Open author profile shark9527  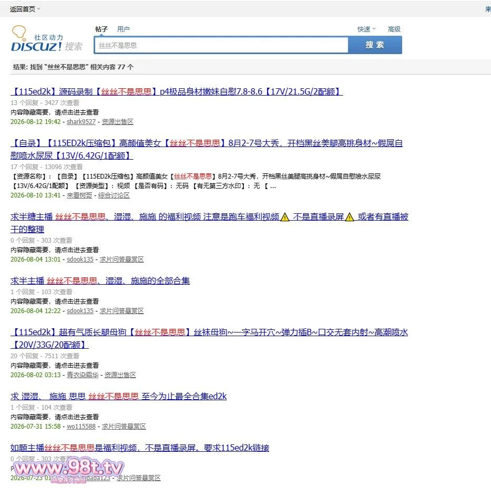click(x=81, y=122)
